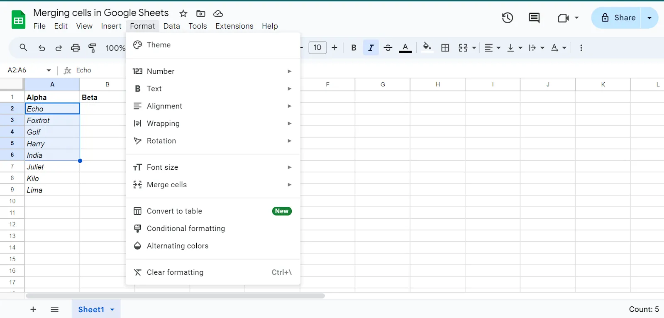Open merge type dropdown arrow in toolbar
This screenshot has height=318, width=664.
pos(474,48)
